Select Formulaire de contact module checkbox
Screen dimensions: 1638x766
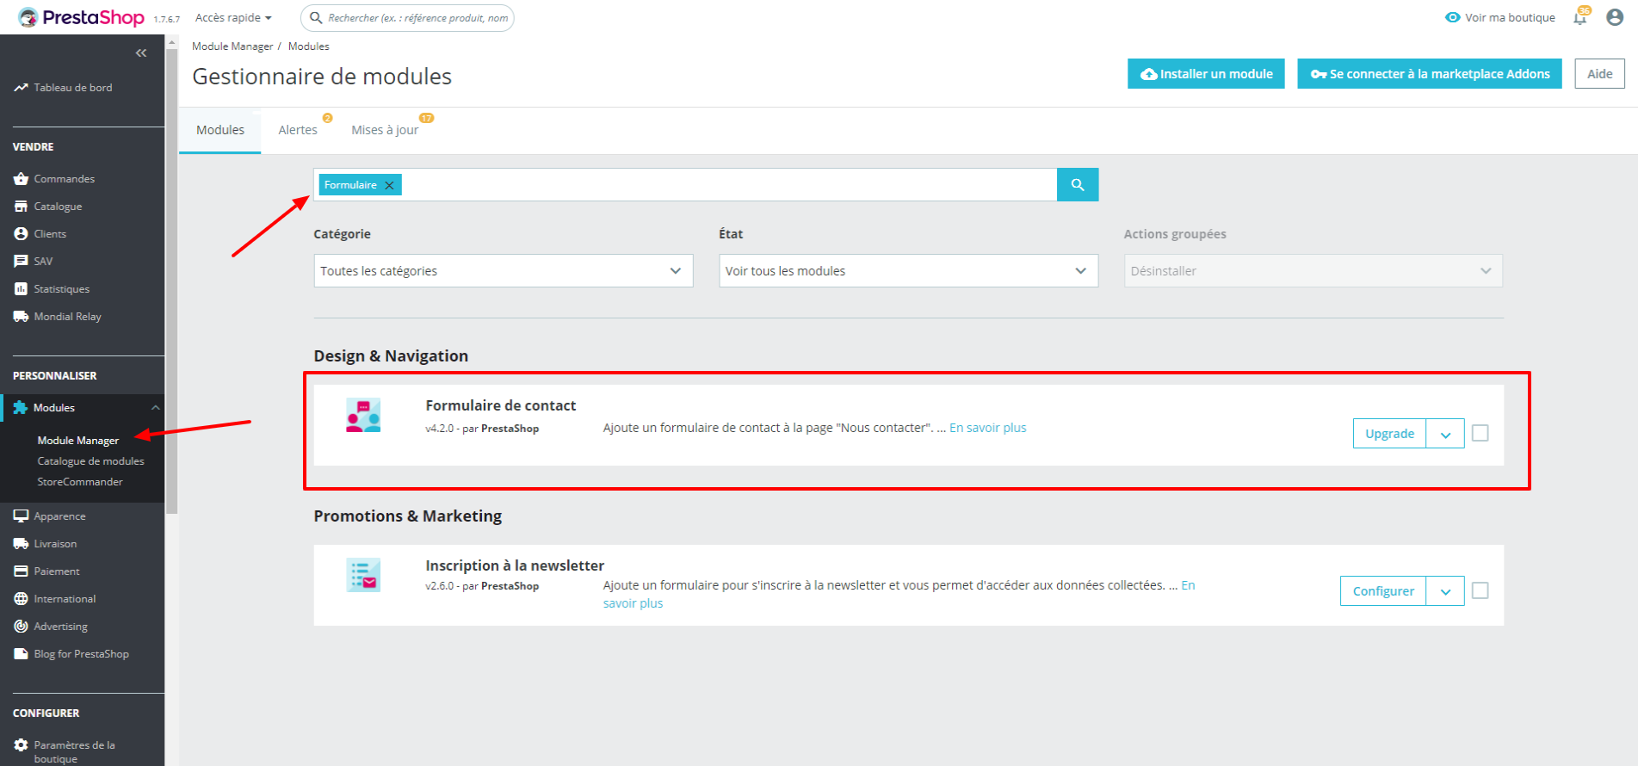tap(1480, 433)
